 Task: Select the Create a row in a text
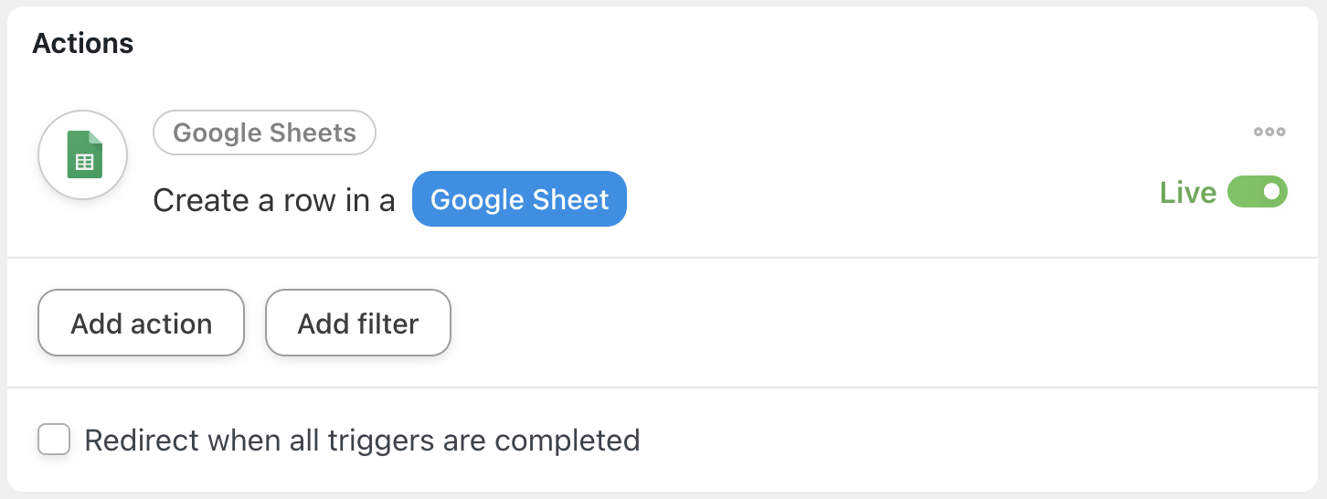click(274, 200)
